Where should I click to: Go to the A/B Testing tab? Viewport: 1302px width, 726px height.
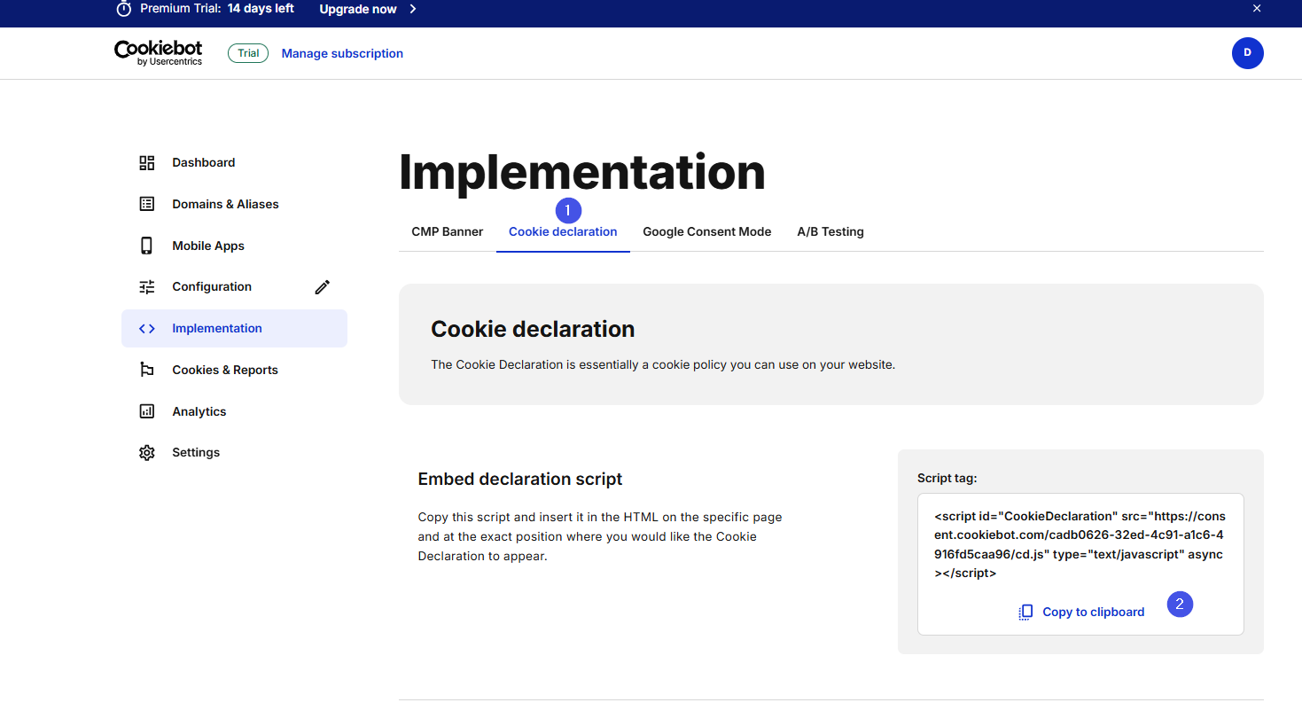tap(830, 231)
